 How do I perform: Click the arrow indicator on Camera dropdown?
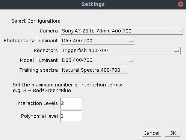click(178, 31)
